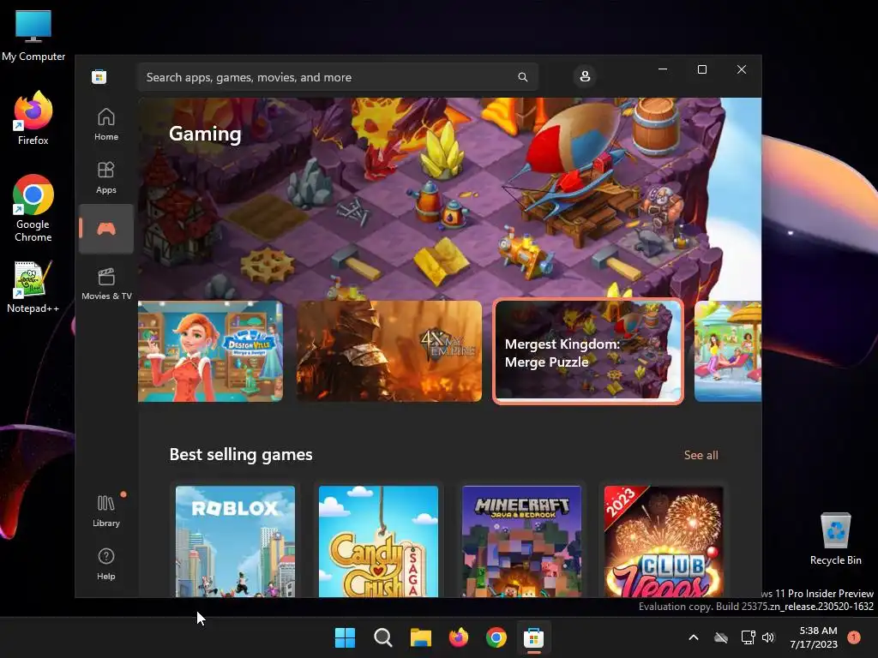Open the clock showing 5:38 AM

(x=814, y=637)
